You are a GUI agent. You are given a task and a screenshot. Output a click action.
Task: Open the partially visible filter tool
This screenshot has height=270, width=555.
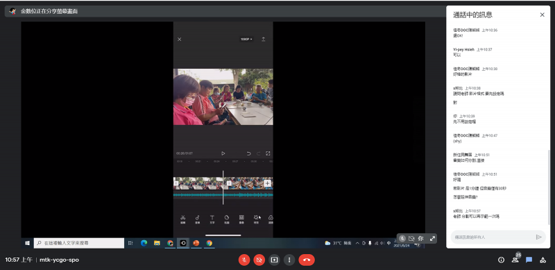tap(271, 219)
